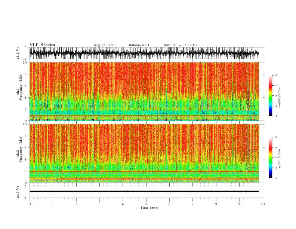
Task: Click time axis tick label "5"
Action: (146, 204)
